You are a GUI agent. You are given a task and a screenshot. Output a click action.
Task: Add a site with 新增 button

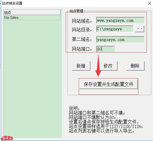pyautogui.click(x=81, y=66)
